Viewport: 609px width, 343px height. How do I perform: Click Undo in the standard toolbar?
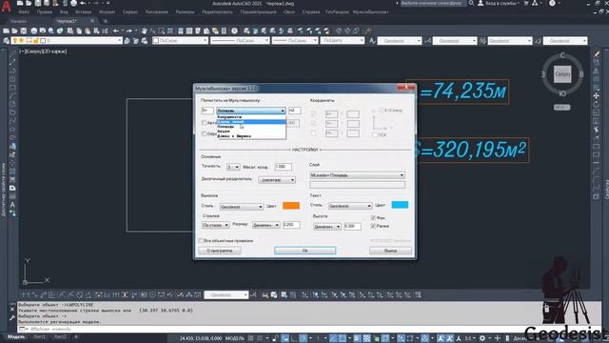click(116, 30)
